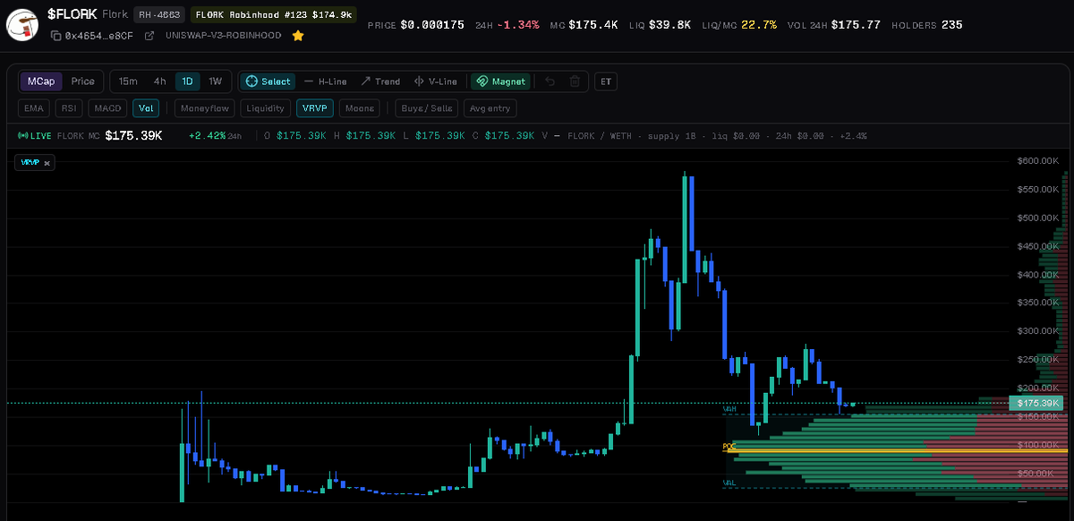Delete drawings with the trash icon
The height and width of the screenshot is (521, 1074).
(x=575, y=81)
